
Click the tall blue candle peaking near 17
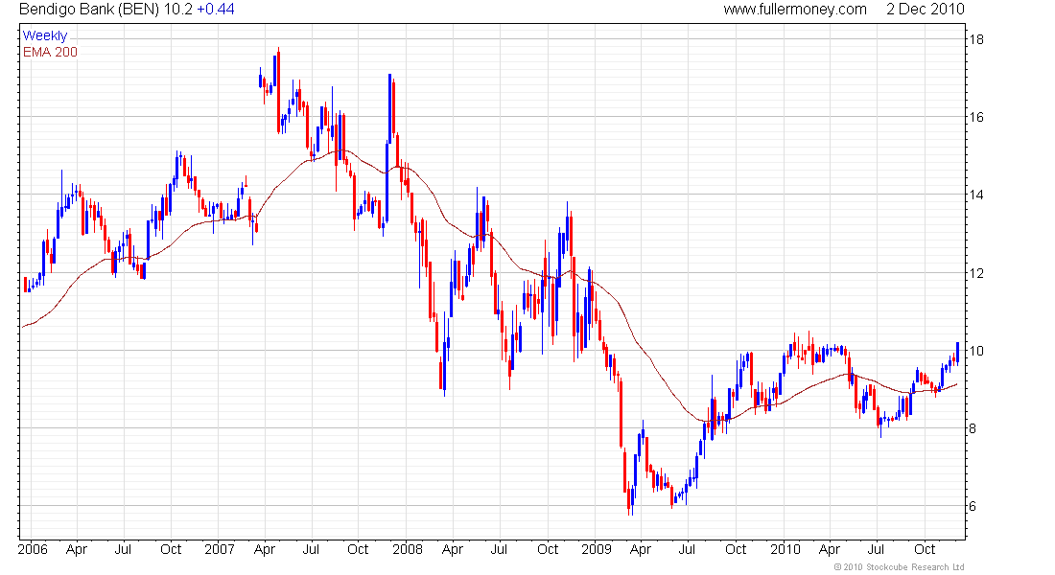coord(389,107)
